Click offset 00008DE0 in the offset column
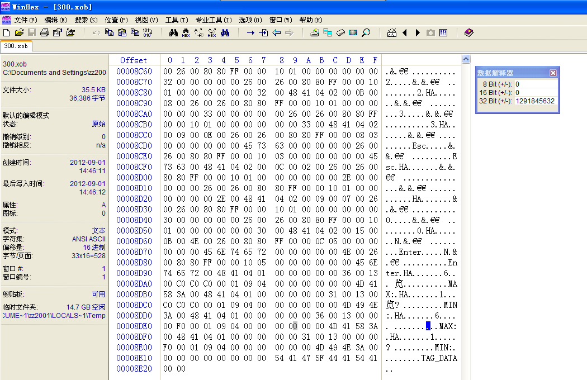The height and width of the screenshot is (380, 587). pyautogui.click(x=134, y=326)
